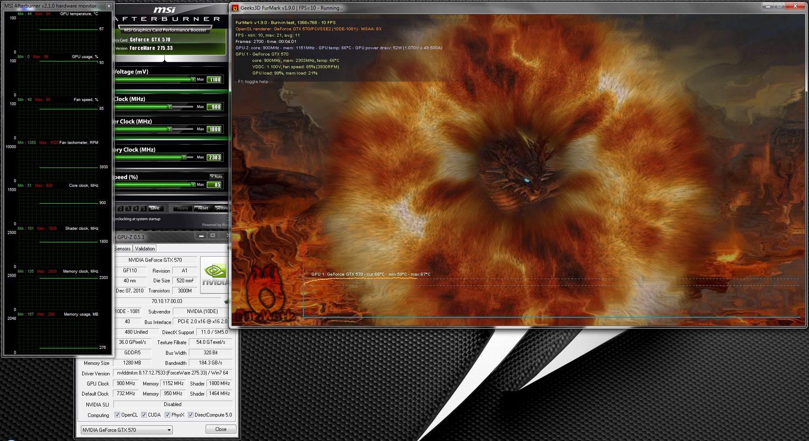Toggle the DirectCompute 5.0 checkbox
This screenshot has width=809, height=441.
click(190, 415)
